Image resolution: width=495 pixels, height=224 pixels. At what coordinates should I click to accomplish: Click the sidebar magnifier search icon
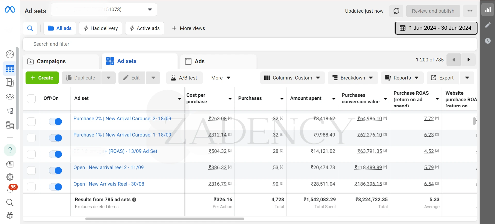tap(10, 203)
